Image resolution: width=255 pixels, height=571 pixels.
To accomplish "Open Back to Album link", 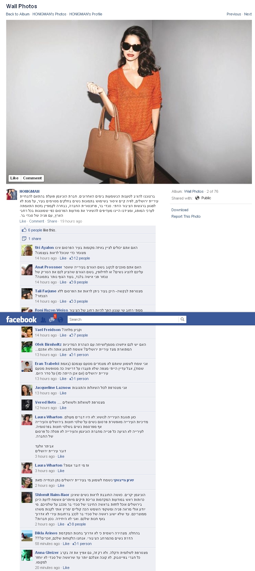I will click(18, 14).
